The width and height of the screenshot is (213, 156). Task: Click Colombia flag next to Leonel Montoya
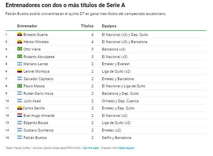click(x=20, y=71)
